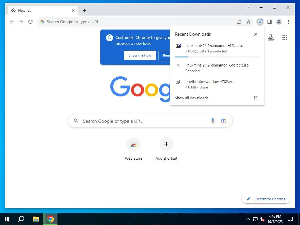The image size is (300, 225).
Task: Click the download progress bar
Action: pyautogui.click(x=217, y=57)
